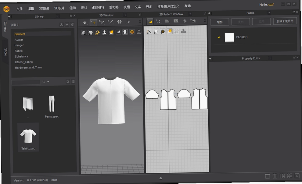Open the Library panel dropdown arrow
The image size is (302, 184).
tap(58, 16)
